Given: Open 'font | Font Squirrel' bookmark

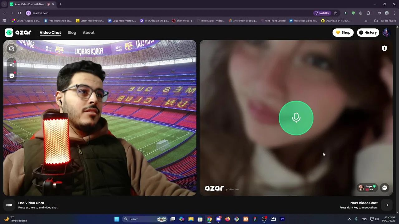Looking at the screenshot, I should pos(273,21).
